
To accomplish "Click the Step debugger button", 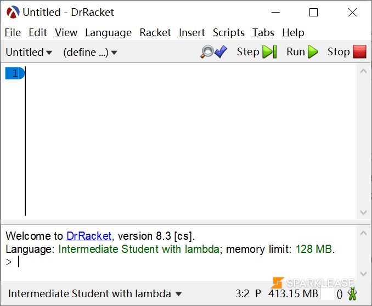I will [257, 51].
